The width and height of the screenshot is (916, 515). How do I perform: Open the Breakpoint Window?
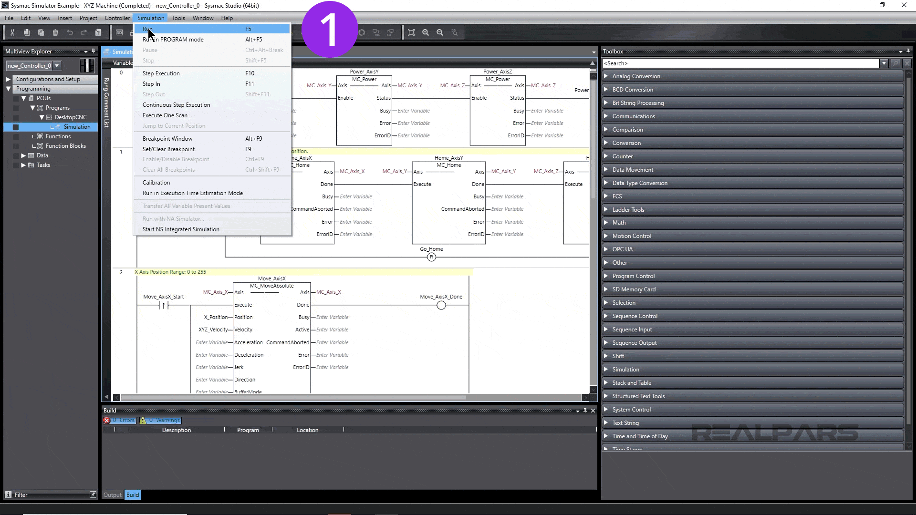click(167, 138)
